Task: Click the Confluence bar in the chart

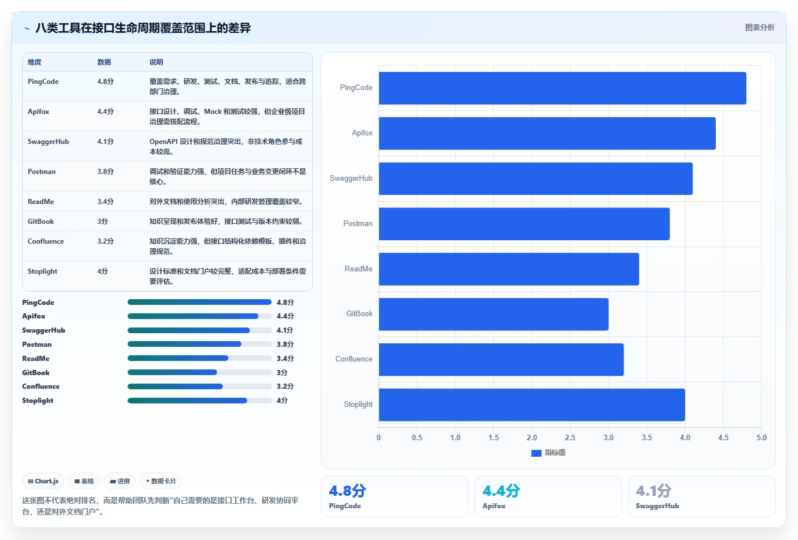Action: coord(501,359)
